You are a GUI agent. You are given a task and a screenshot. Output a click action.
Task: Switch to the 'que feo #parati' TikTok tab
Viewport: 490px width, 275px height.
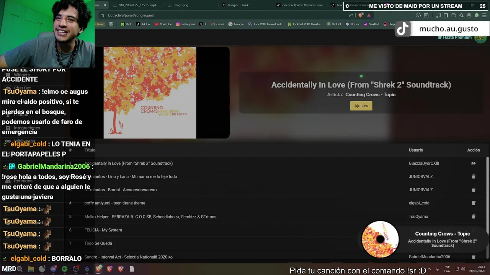click(x=302, y=5)
